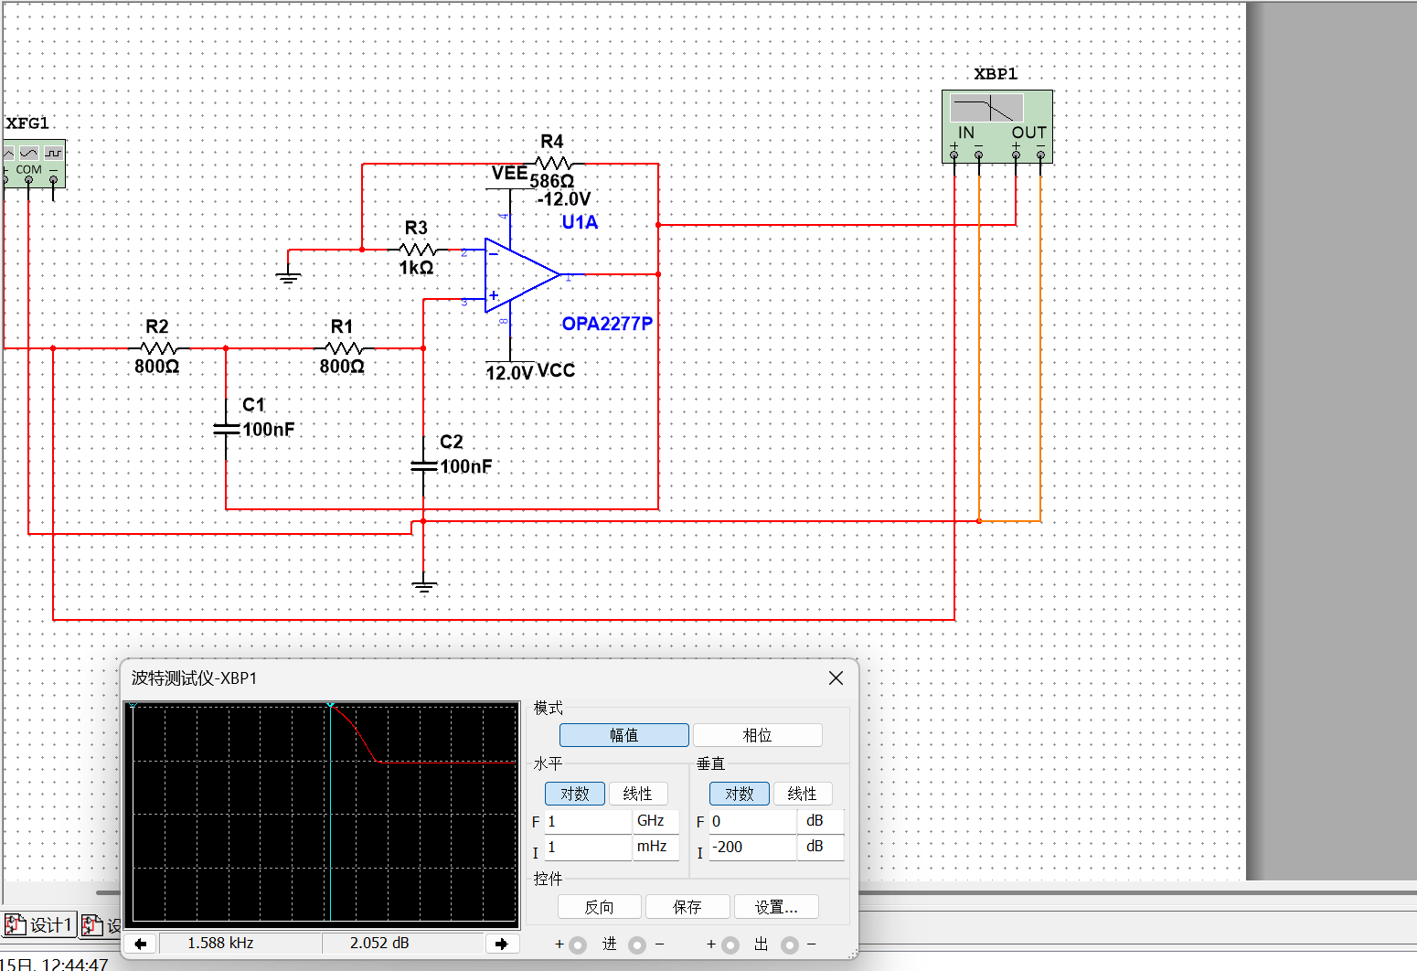The width and height of the screenshot is (1417, 971).
Task: Click horizontal I value field showing 1
Action: click(589, 847)
